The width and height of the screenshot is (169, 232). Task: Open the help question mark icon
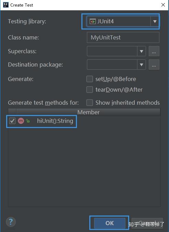11,222
